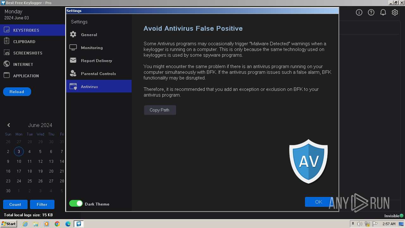Viewport: 405px width, 228px height.
Task: Toggle the Dark Theme switch
Action: pyautogui.click(x=76, y=204)
